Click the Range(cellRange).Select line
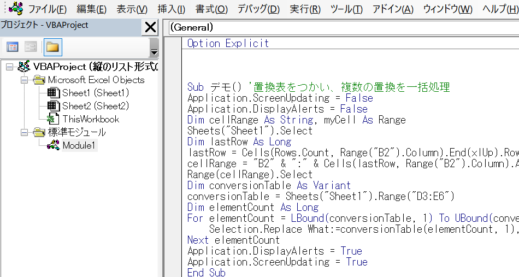Viewport: 519px width, 277px height. 250,174
